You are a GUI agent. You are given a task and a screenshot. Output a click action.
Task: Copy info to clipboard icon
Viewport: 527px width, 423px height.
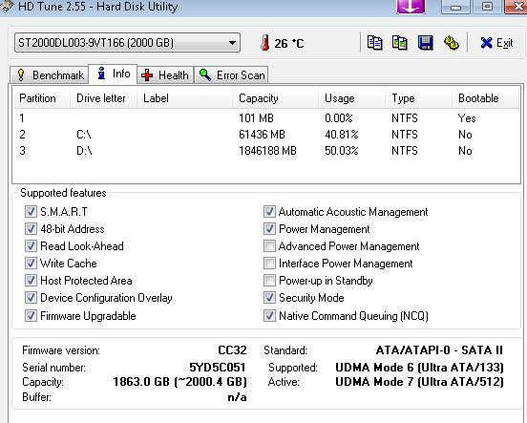374,43
